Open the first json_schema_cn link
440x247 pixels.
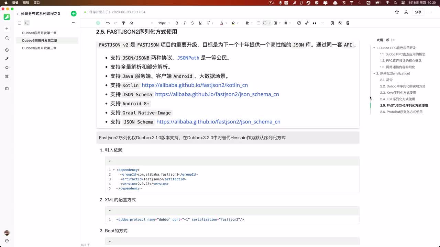[x=217, y=94]
